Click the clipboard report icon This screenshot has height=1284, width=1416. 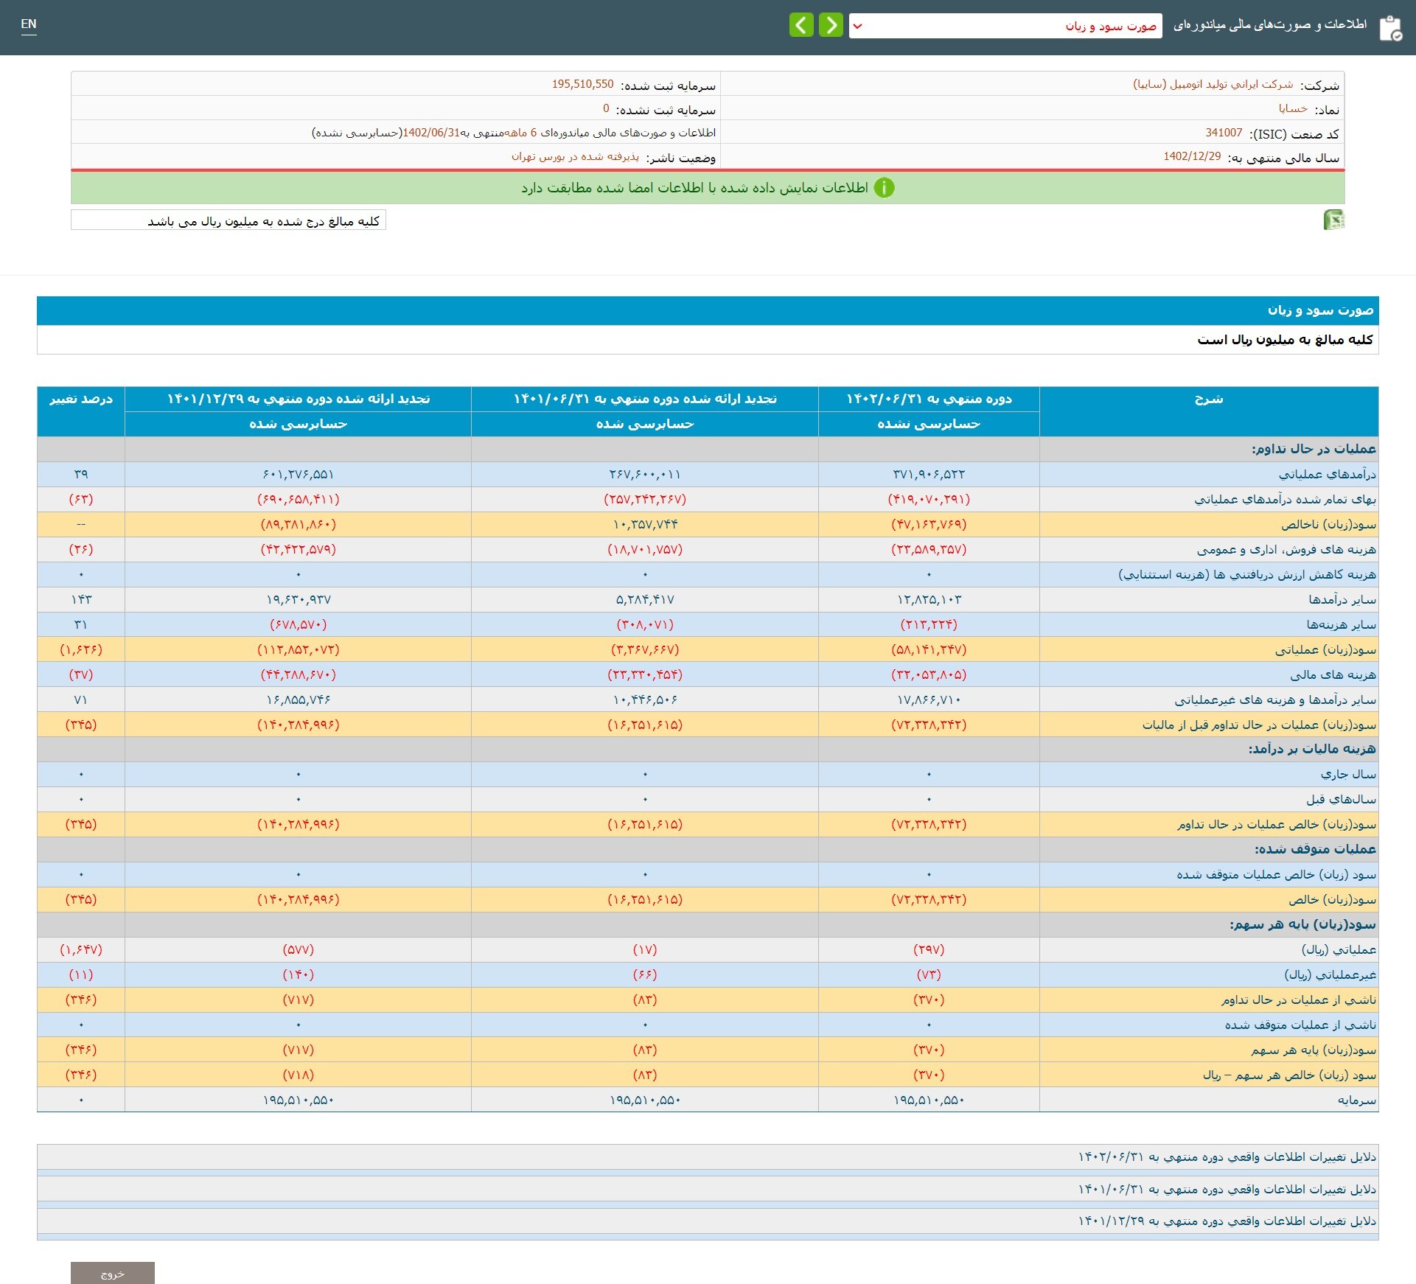(x=1390, y=28)
